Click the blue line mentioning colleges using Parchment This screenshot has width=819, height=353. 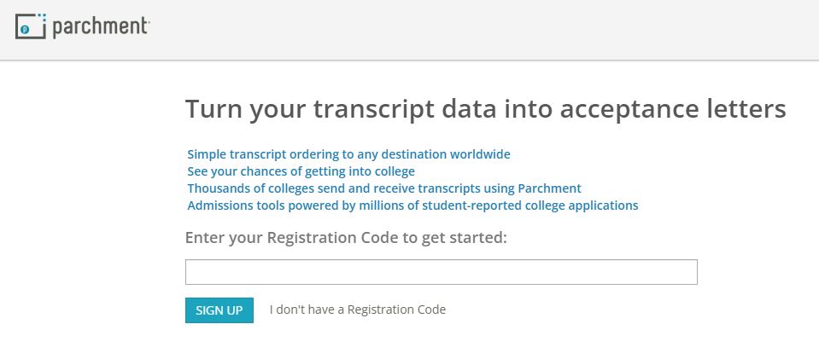[383, 188]
